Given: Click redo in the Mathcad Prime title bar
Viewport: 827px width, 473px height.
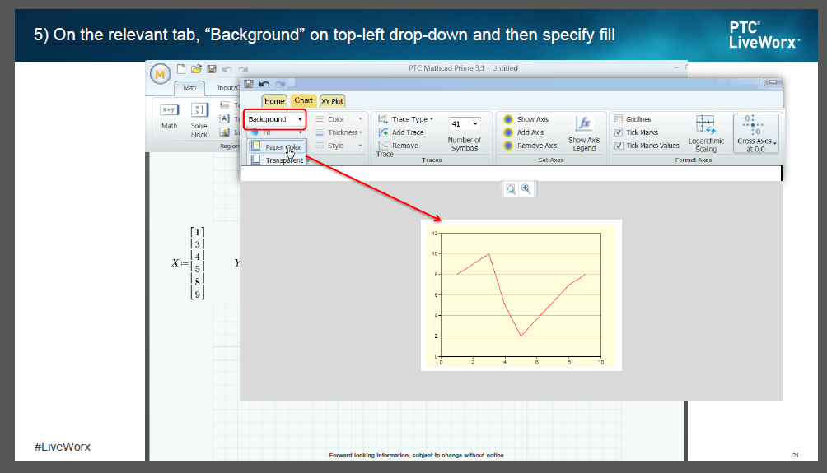Looking at the screenshot, I should coord(243,69).
